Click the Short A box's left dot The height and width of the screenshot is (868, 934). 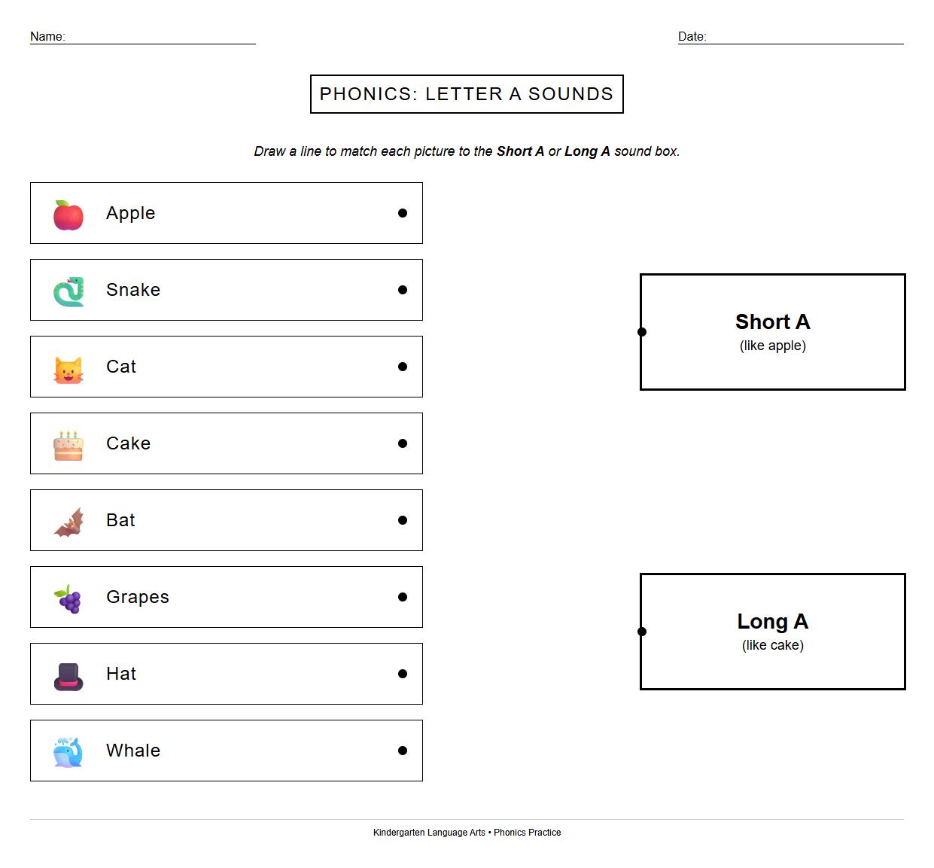pyautogui.click(x=642, y=332)
